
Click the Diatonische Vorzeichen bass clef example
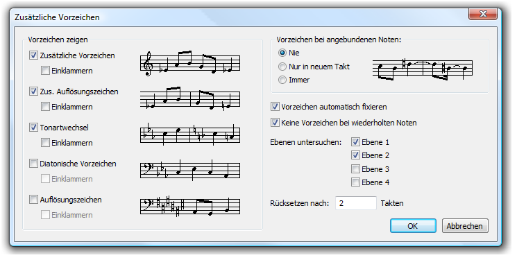pyautogui.click(x=190, y=171)
